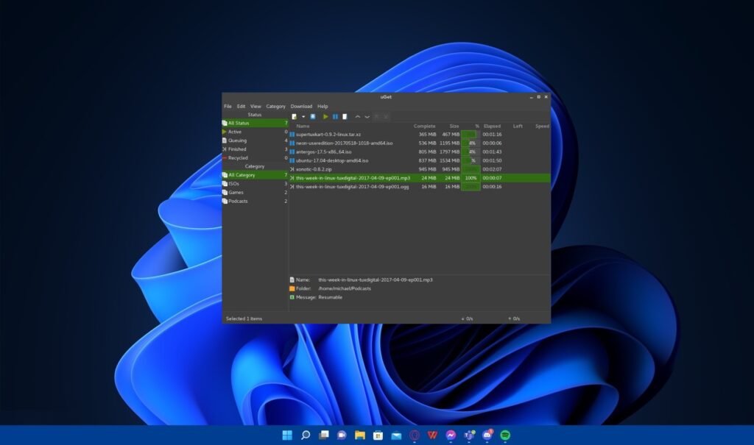Click the file name in details panel
This screenshot has width=754, height=445.
click(x=375, y=280)
